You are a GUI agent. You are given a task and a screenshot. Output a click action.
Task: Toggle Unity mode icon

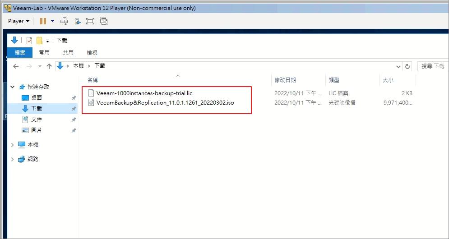point(104,21)
